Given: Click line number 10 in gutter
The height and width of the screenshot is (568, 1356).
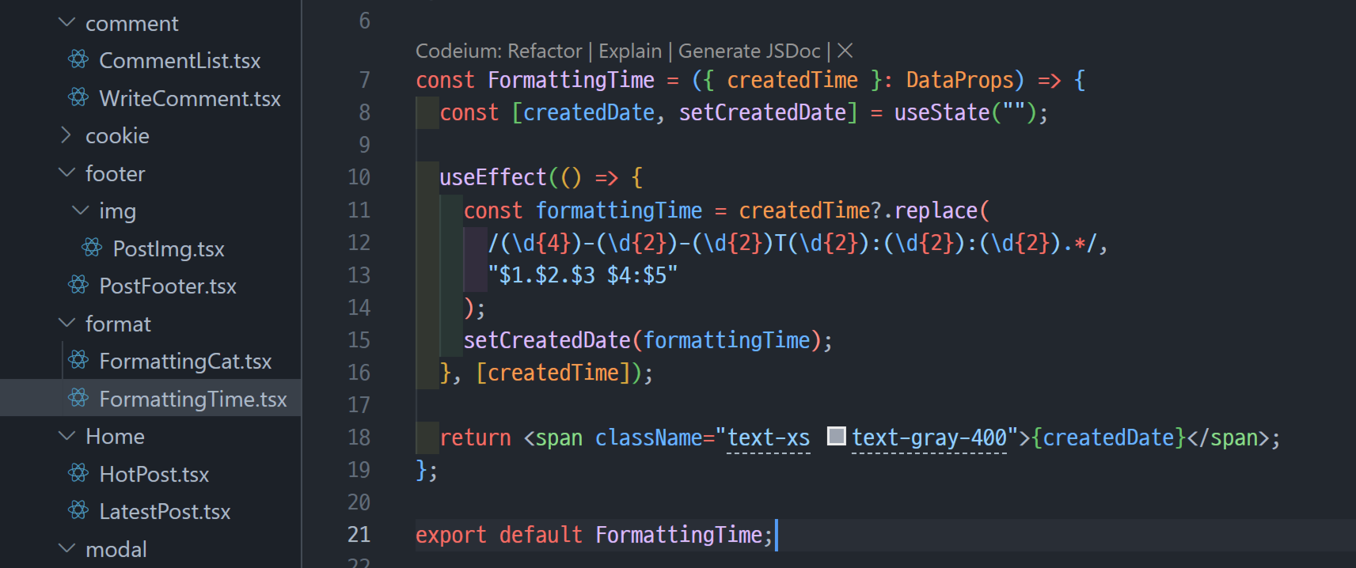Looking at the screenshot, I should point(359,177).
